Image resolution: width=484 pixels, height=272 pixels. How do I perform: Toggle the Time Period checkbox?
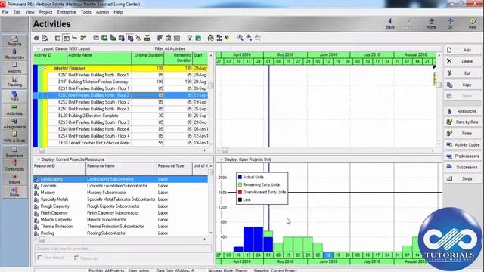(x=39, y=258)
